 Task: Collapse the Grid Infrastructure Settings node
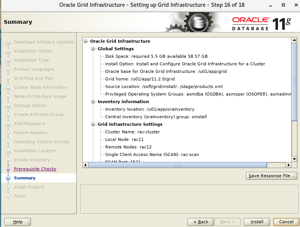94,124
